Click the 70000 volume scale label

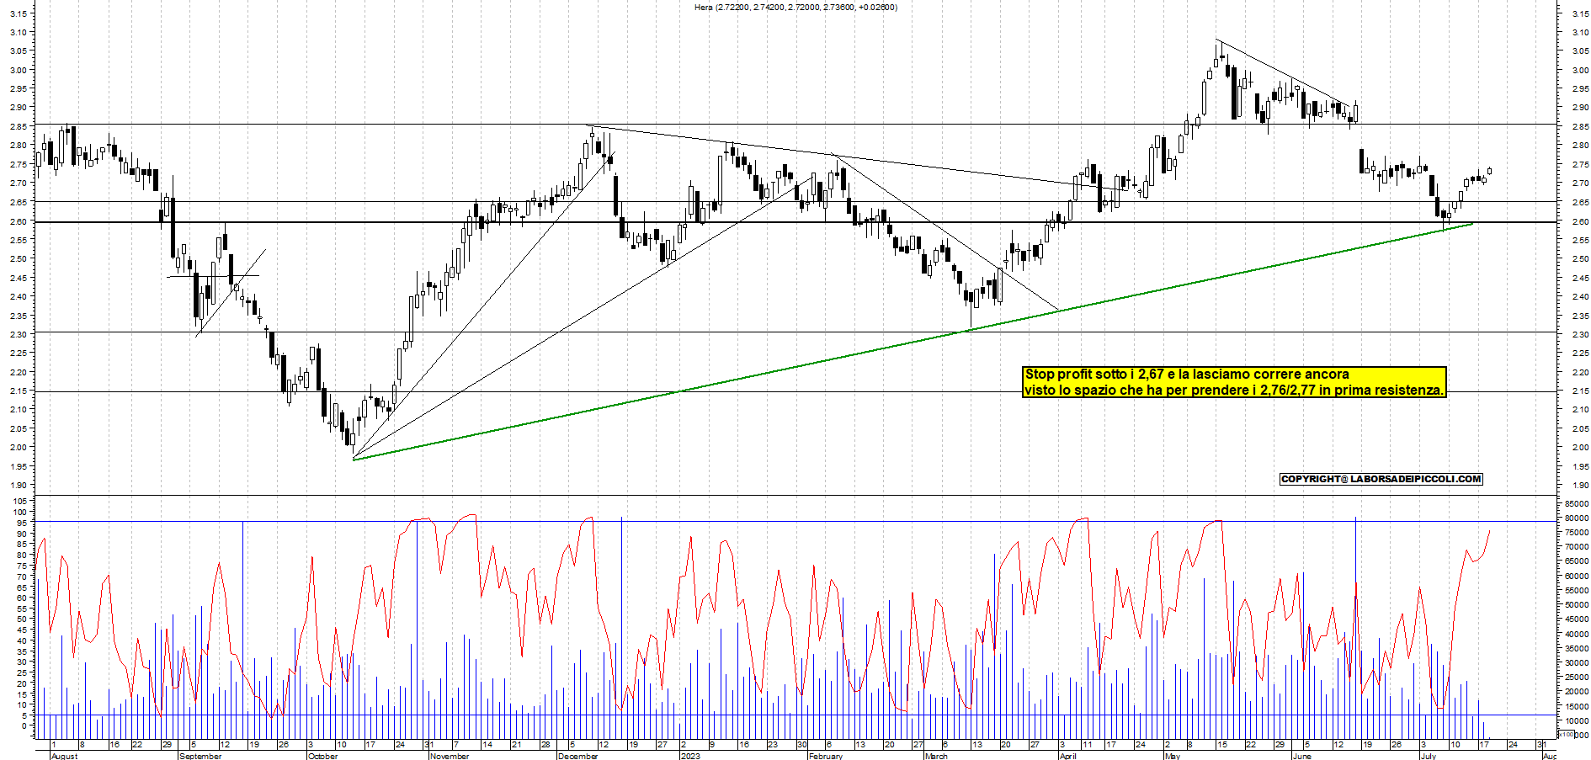click(1577, 547)
